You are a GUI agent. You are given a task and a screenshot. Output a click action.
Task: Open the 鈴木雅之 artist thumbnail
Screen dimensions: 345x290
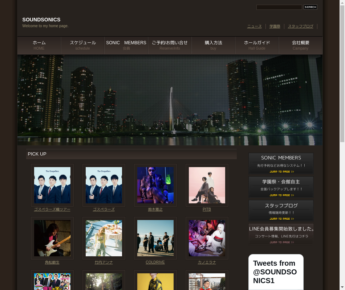coord(155,185)
